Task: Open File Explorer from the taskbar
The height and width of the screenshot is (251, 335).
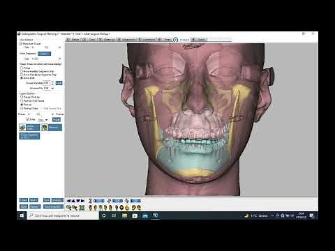Action: 124,215
